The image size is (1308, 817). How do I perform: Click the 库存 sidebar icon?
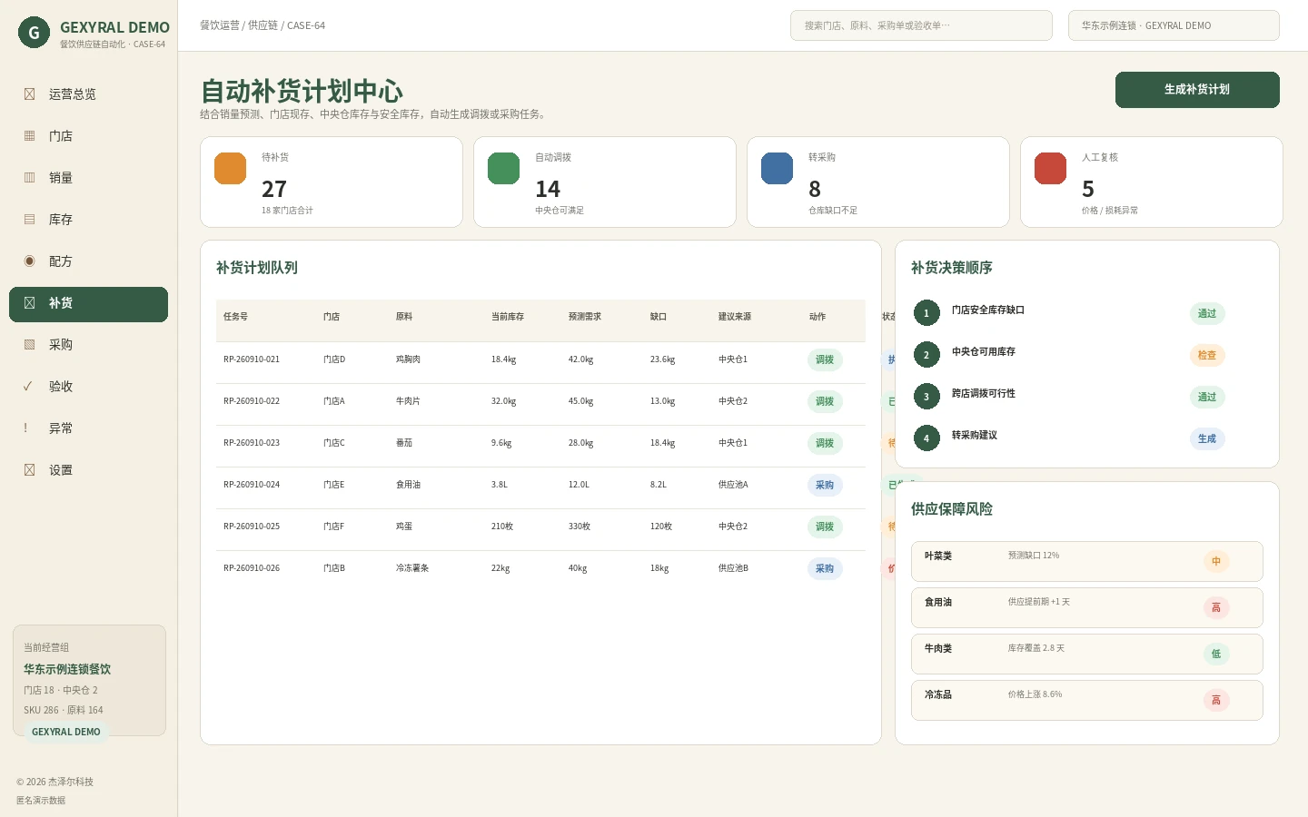29,220
